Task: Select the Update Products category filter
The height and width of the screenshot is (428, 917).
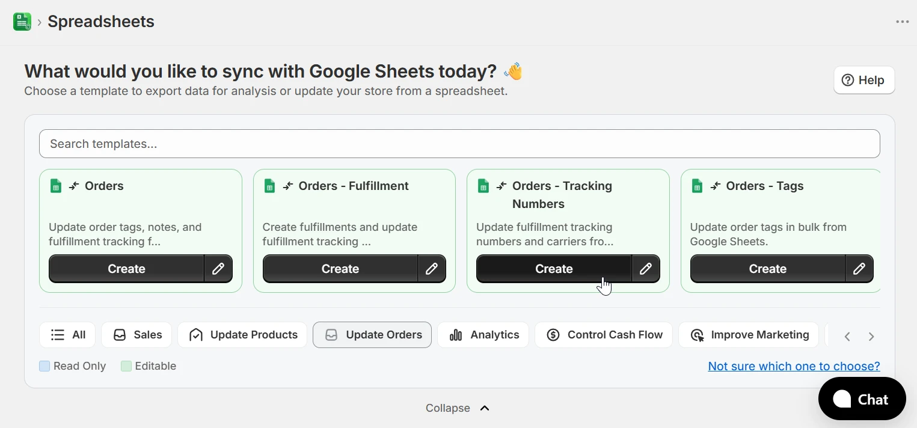Action: coord(242,335)
